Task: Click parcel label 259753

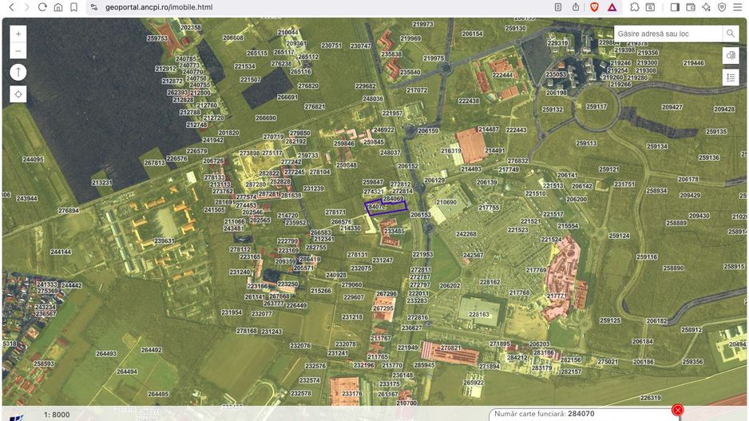Action: click(157, 38)
